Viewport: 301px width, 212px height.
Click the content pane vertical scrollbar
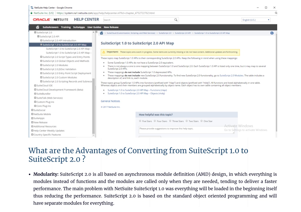tap(276, 82)
